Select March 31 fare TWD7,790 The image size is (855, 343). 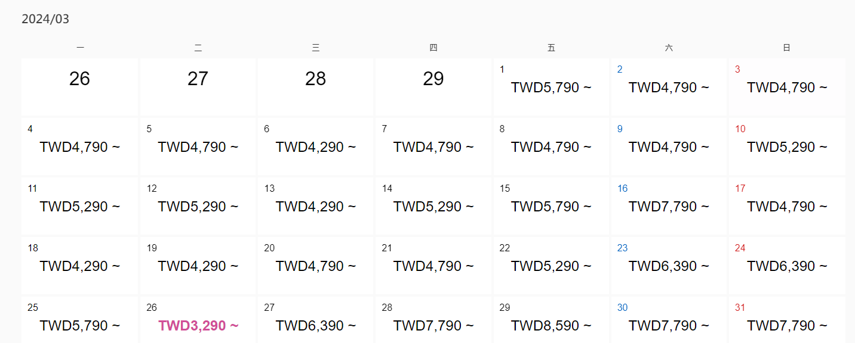click(x=787, y=326)
